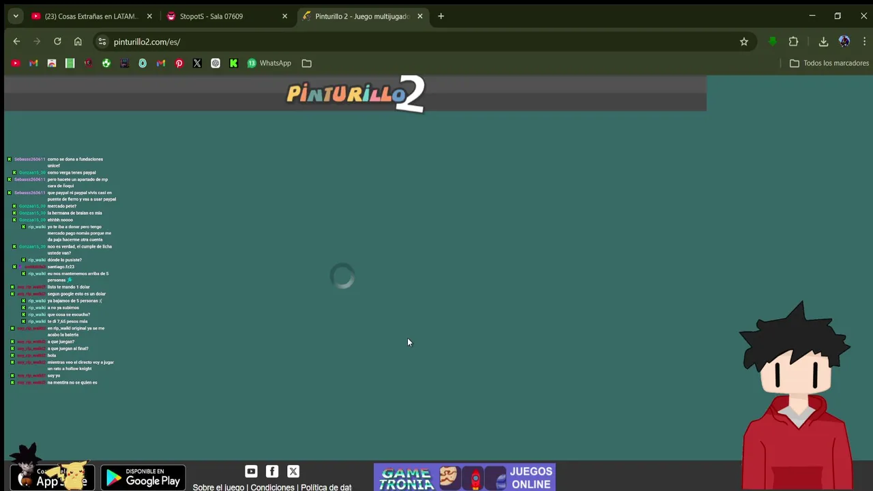
Task: Select the Pinturillo 2 tab
Action: pyautogui.click(x=364, y=16)
